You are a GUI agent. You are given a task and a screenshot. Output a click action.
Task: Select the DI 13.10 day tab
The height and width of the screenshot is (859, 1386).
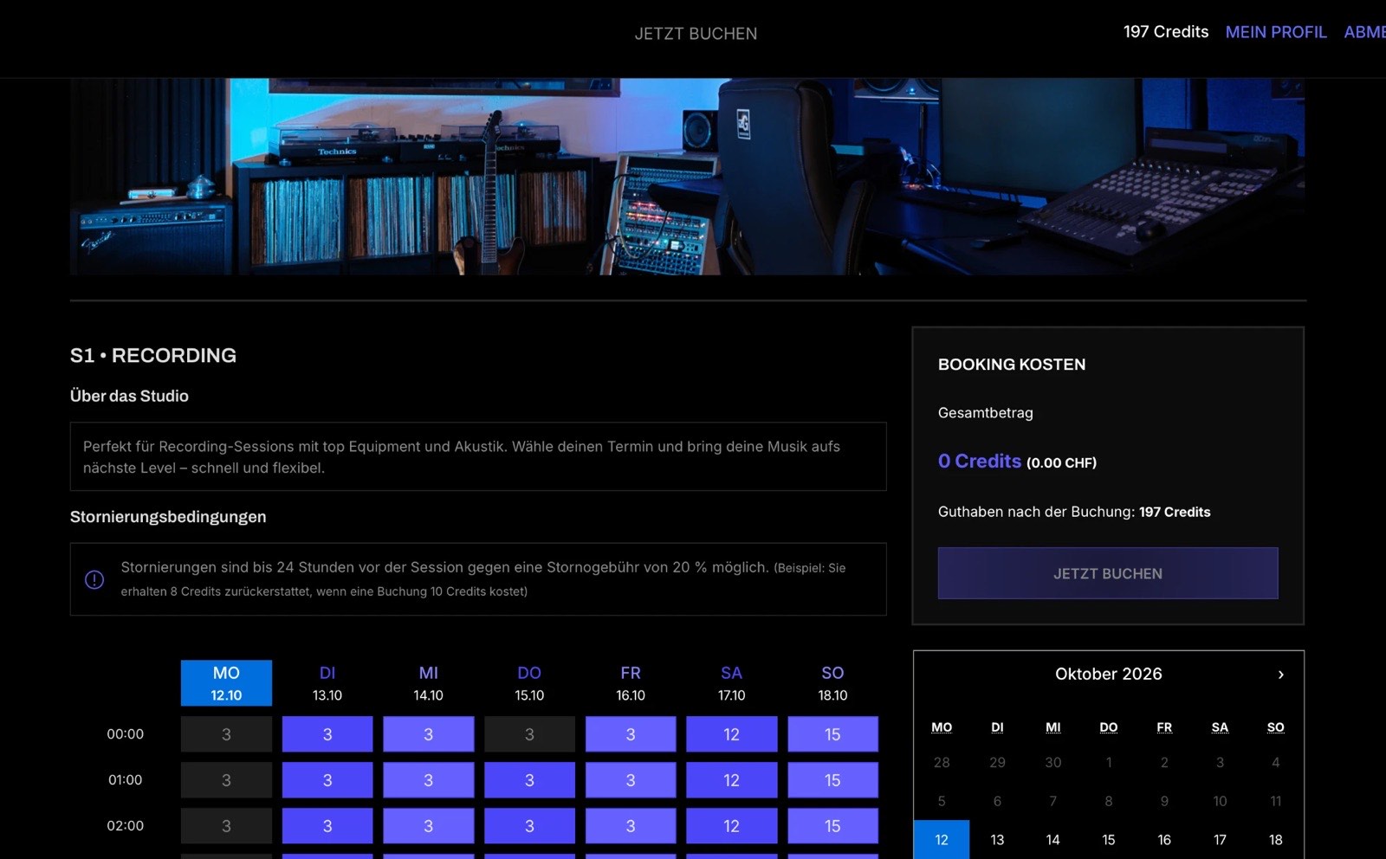pyautogui.click(x=327, y=683)
